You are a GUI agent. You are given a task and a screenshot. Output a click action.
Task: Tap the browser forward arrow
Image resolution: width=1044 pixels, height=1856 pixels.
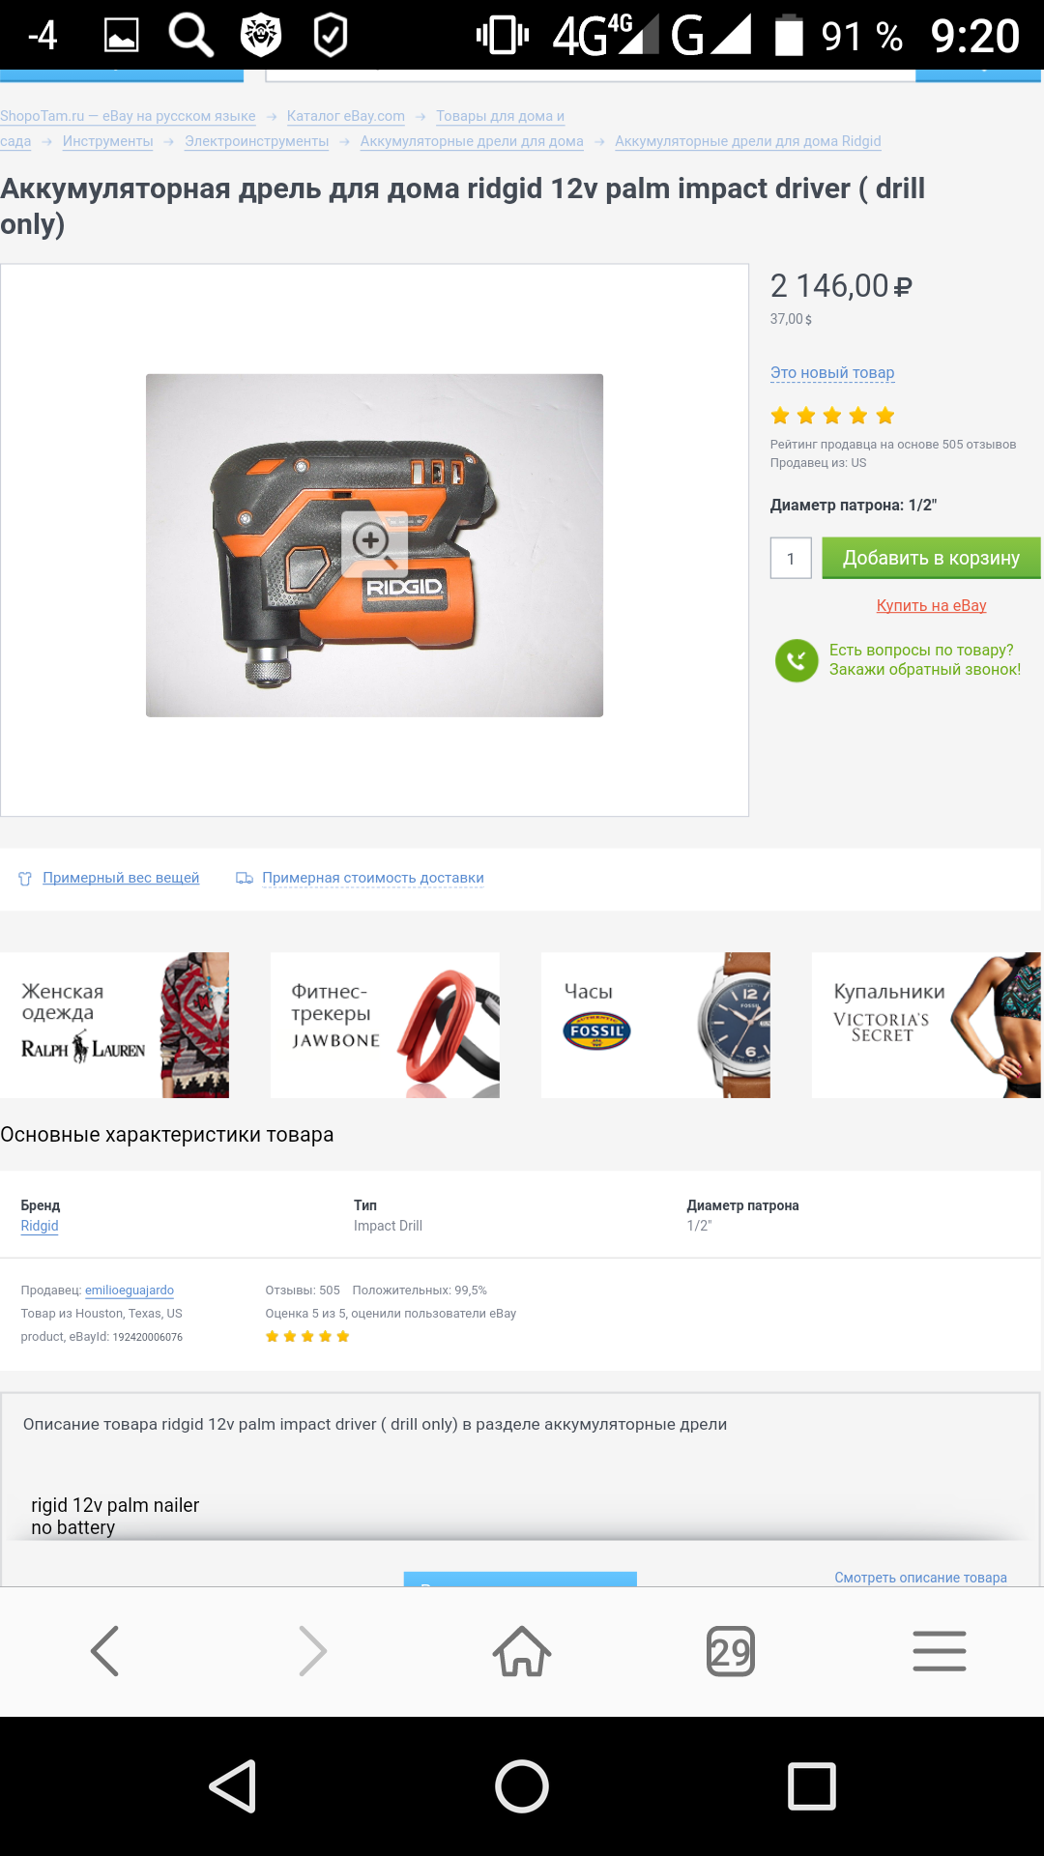pyautogui.click(x=313, y=1650)
